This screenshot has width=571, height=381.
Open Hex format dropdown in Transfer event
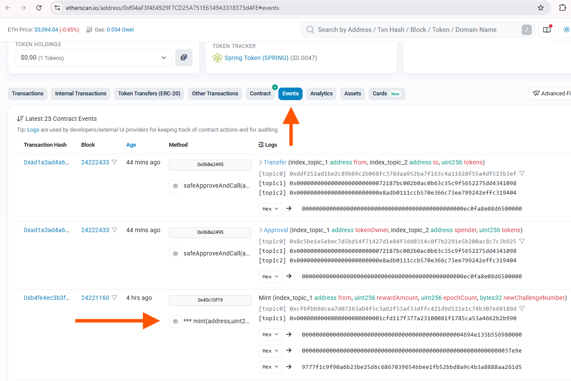[271, 209]
